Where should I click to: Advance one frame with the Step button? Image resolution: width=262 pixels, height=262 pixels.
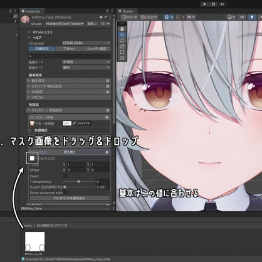pos(222,4)
